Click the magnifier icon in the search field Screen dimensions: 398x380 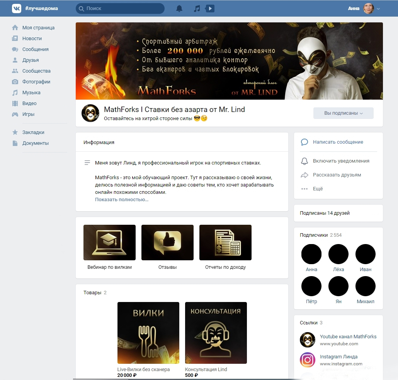tap(81, 8)
